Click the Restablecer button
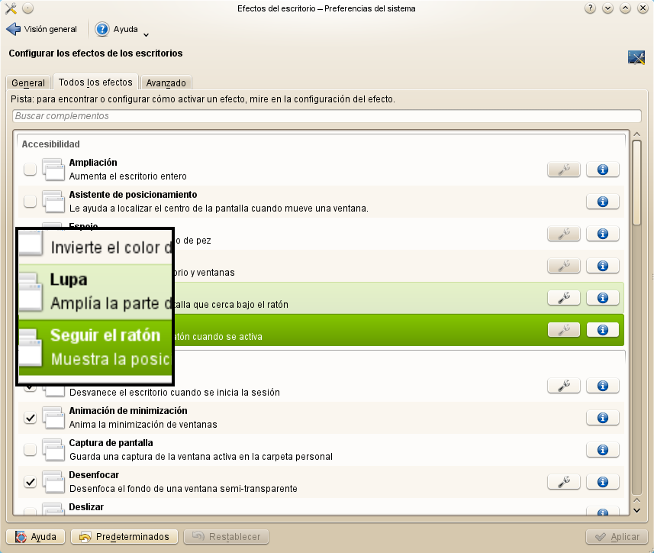 [x=226, y=537]
